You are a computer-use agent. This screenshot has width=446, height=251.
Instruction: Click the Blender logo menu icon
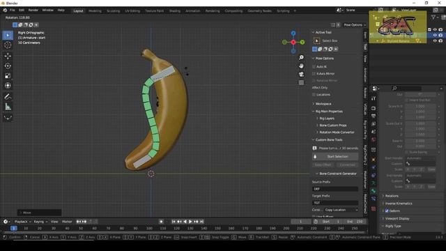tap(5, 10)
